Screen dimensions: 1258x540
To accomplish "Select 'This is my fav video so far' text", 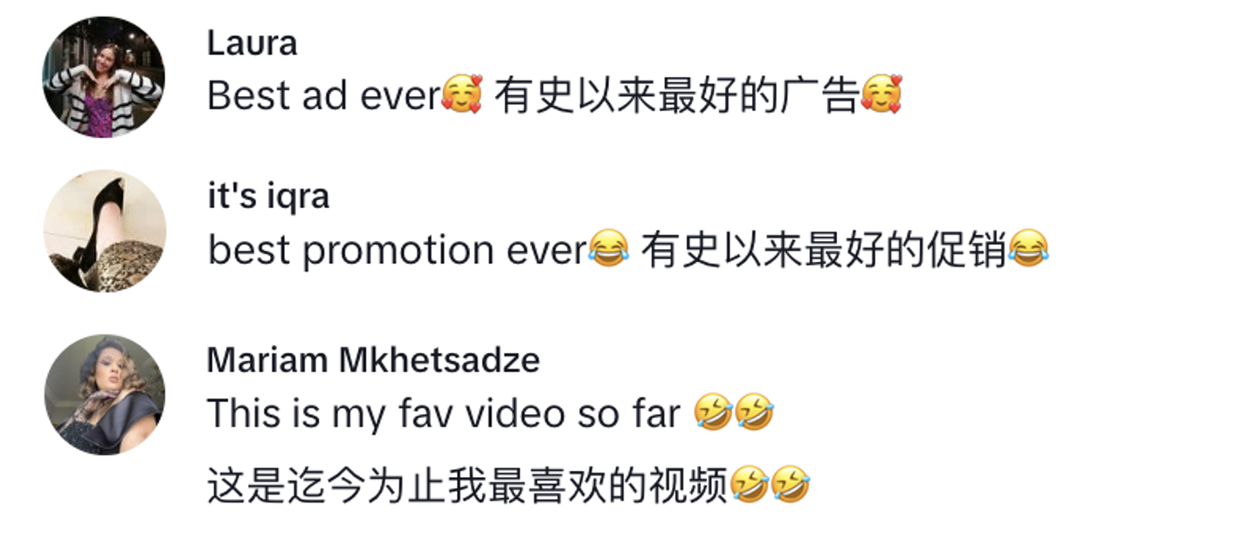I will pyautogui.click(x=444, y=413).
